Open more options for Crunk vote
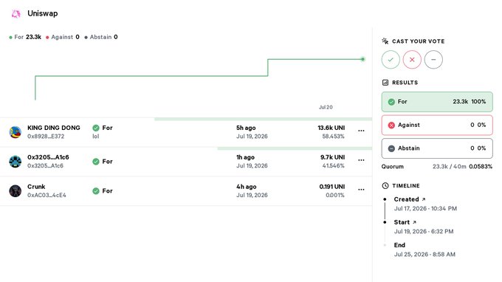 click(361, 190)
